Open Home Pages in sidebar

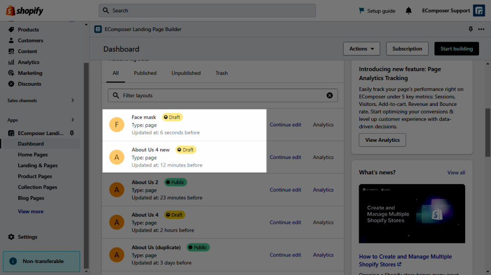click(x=33, y=155)
